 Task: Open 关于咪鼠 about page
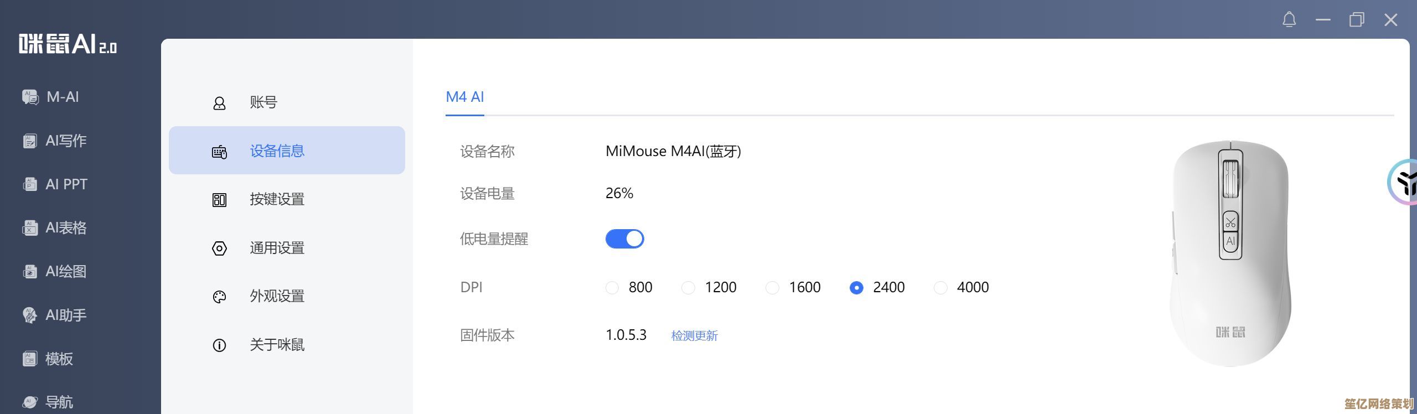(277, 345)
